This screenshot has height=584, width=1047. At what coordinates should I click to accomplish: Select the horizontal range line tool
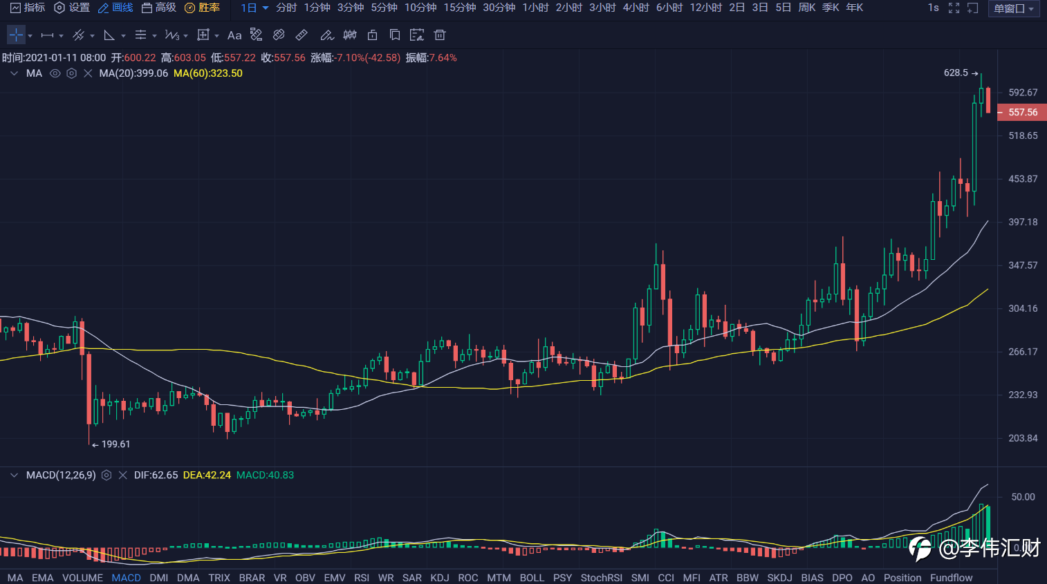click(x=48, y=35)
